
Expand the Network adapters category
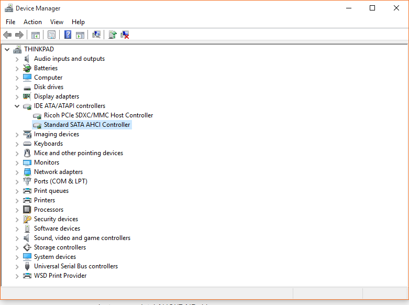17,172
